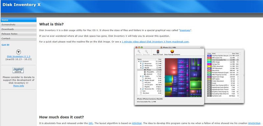Open the Contact navigation item
Image resolution: width=263 pixels, height=126 pixels.
pyautogui.click(x=18, y=38)
